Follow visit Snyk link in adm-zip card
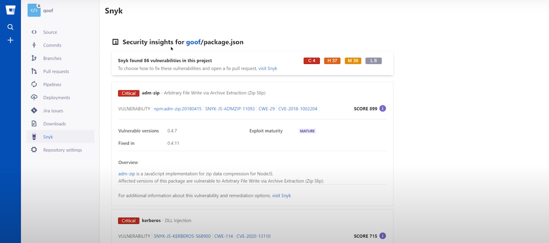The width and height of the screenshot is (549, 243). click(281, 196)
